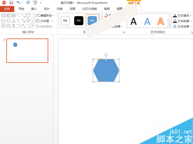This screenshot has width=193, height=144.
Task: Open the 文本填充 (Text Fill) dropdown
Action: click(182, 15)
